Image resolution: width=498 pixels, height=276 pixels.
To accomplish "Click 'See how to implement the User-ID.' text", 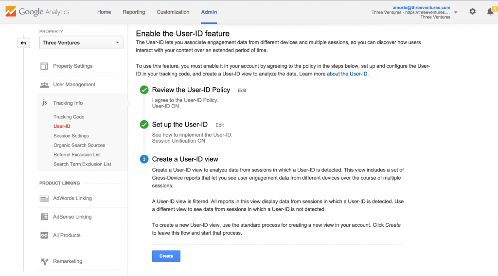I will click(192, 135).
